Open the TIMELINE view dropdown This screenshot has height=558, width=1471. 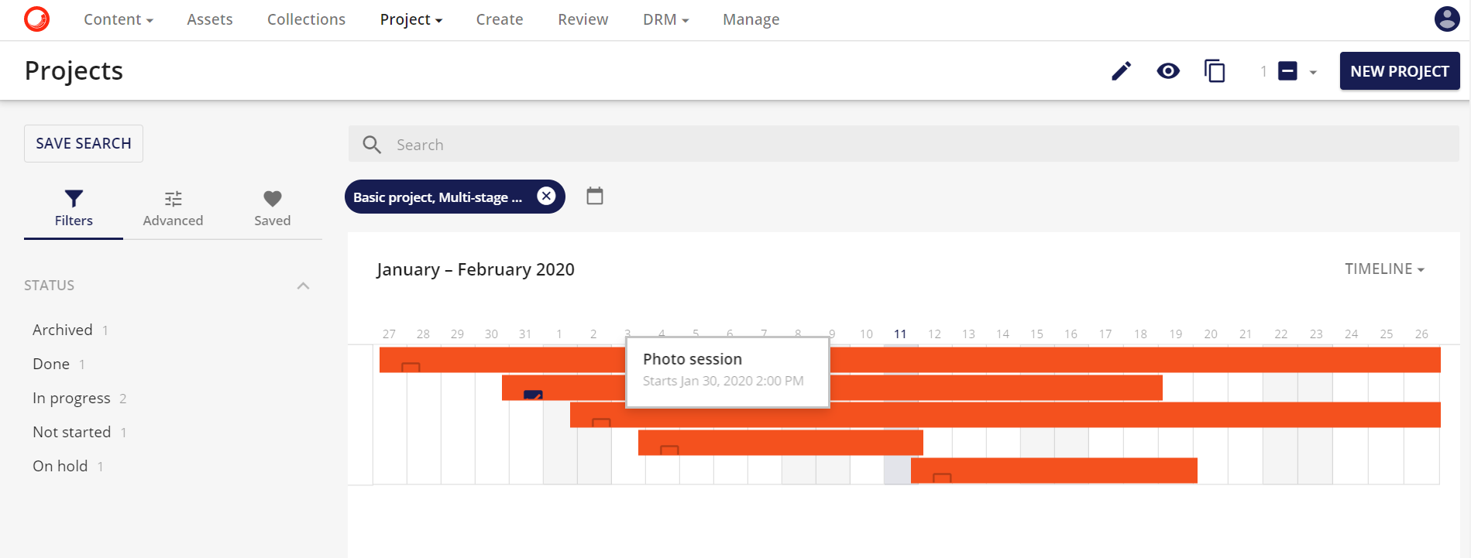coord(1384,269)
